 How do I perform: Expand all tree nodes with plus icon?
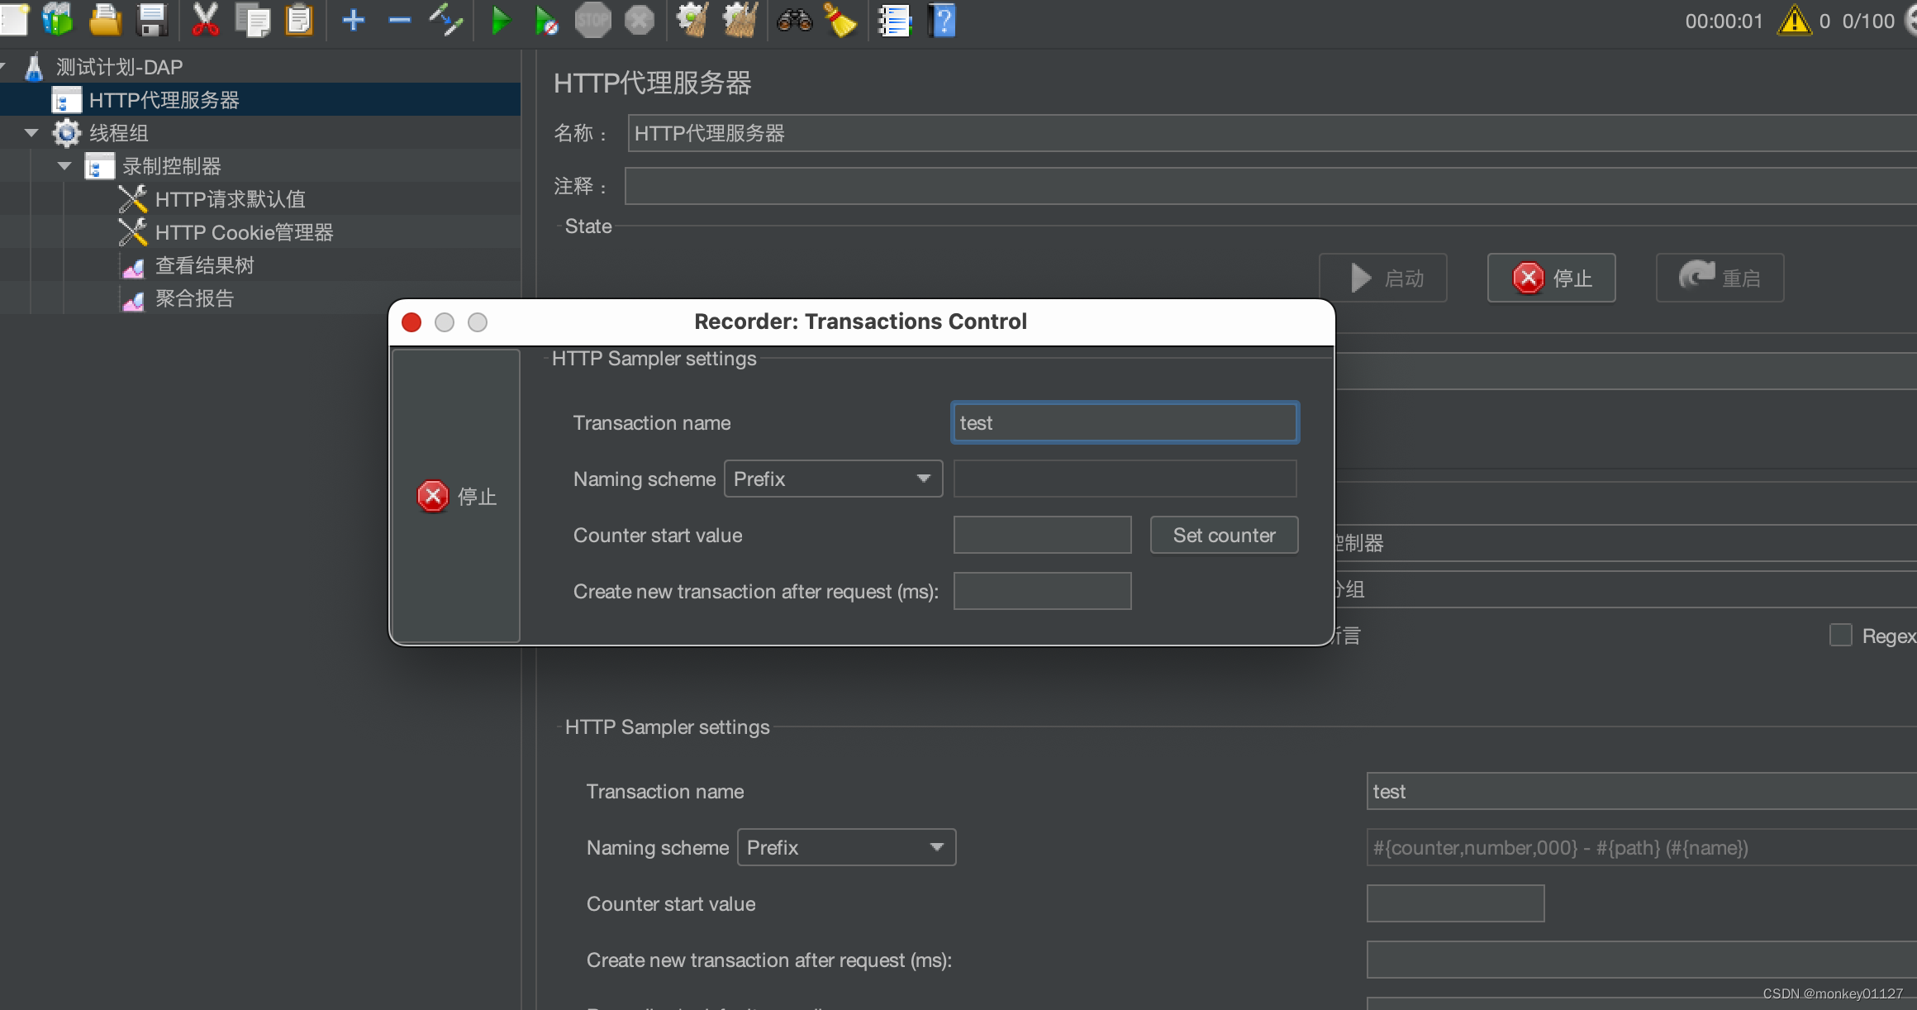[354, 20]
